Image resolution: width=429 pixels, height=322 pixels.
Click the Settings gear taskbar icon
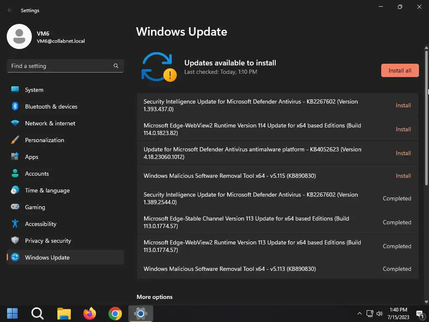(x=141, y=314)
